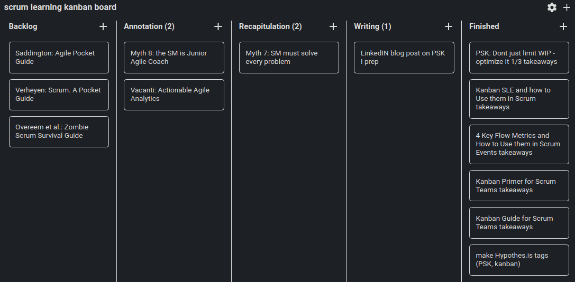Open make Hypothes.is tags card

tap(519, 260)
